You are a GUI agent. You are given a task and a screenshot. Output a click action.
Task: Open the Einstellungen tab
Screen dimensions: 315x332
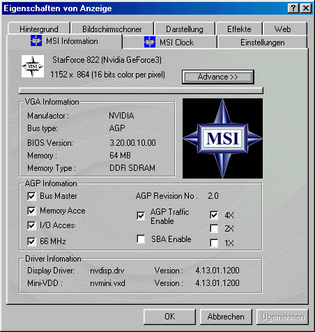tap(262, 43)
